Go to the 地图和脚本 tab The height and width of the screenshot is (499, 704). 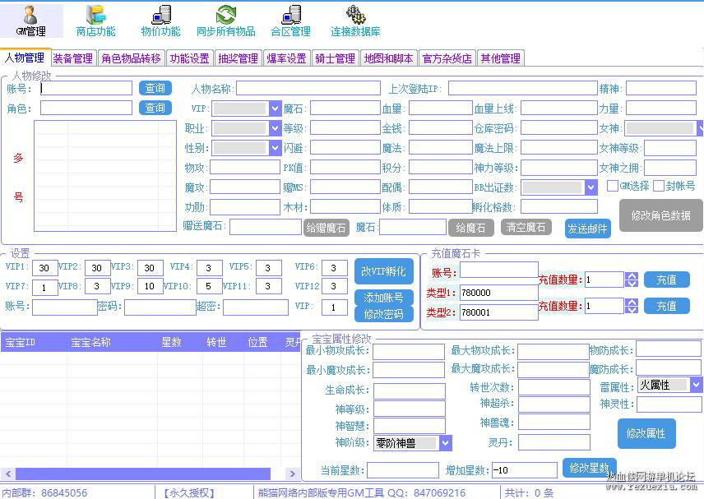pos(389,58)
